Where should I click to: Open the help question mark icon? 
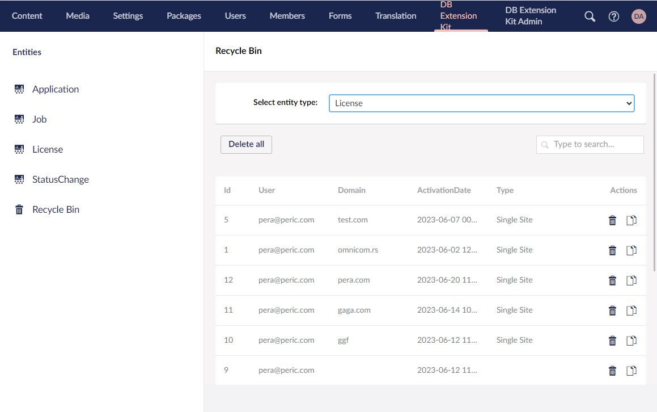pyautogui.click(x=614, y=16)
